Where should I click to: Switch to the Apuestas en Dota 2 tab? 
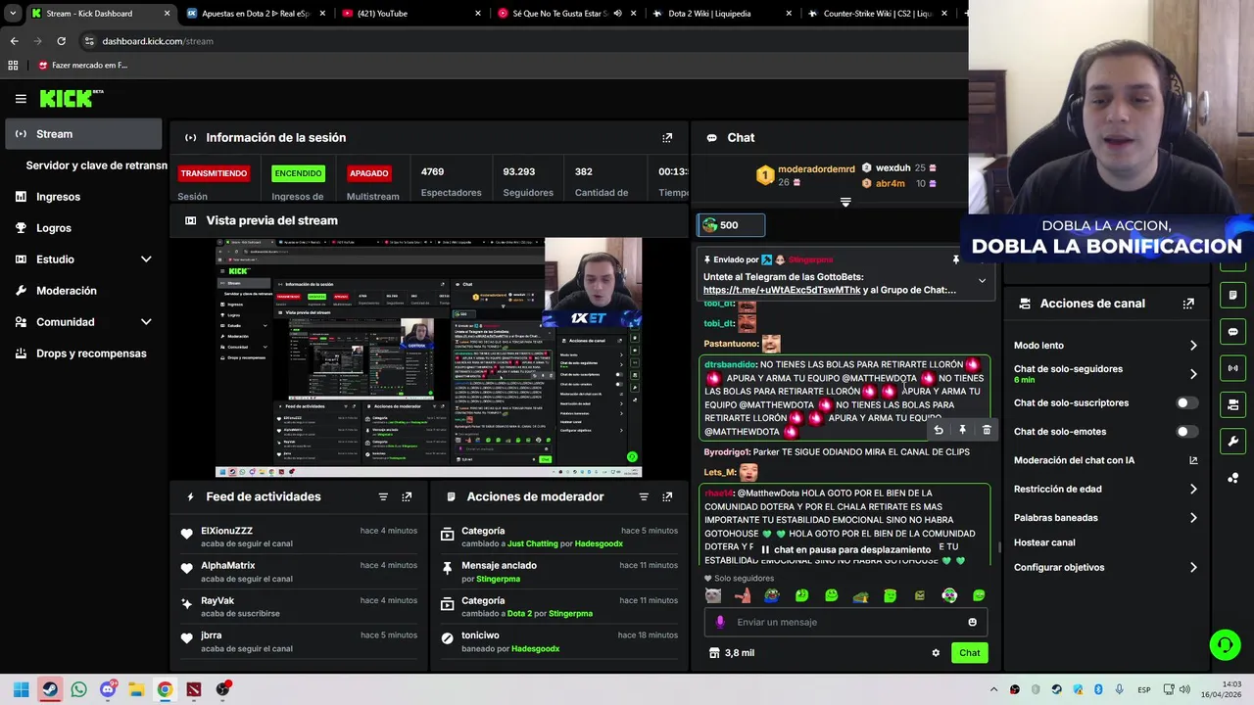tap(255, 14)
